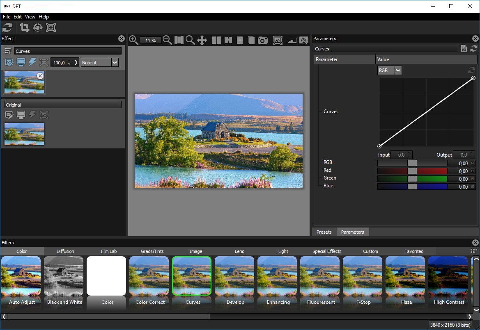Screen dimensions: 480x330
Task: Click the zoom in magnifier icon
Action: click(133, 40)
